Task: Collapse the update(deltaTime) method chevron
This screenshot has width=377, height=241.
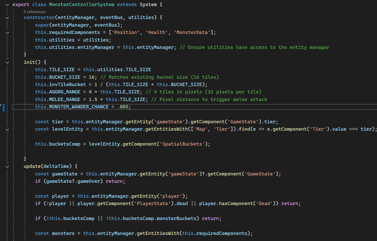Action: pyautogui.click(x=7, y=167)
